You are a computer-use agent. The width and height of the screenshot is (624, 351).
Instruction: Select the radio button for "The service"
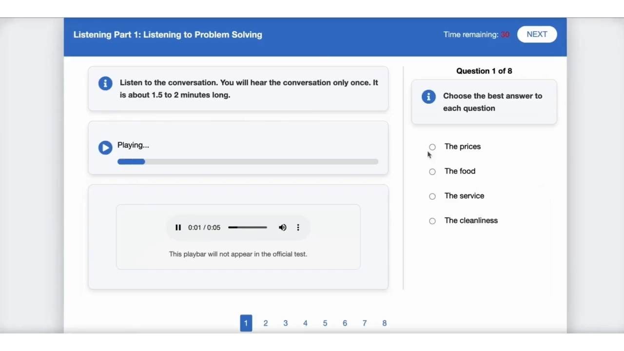(x=432, y=196)
